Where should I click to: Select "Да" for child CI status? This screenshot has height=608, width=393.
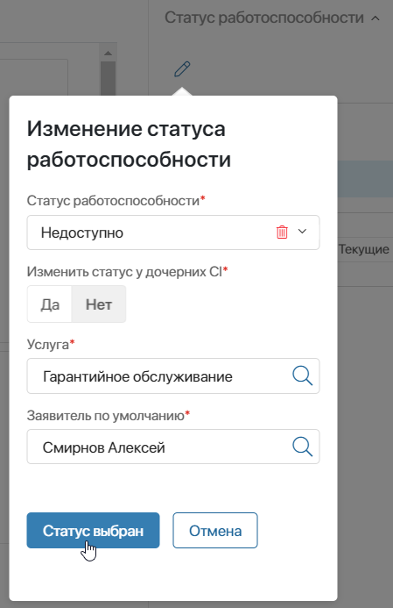pos(50,304)
